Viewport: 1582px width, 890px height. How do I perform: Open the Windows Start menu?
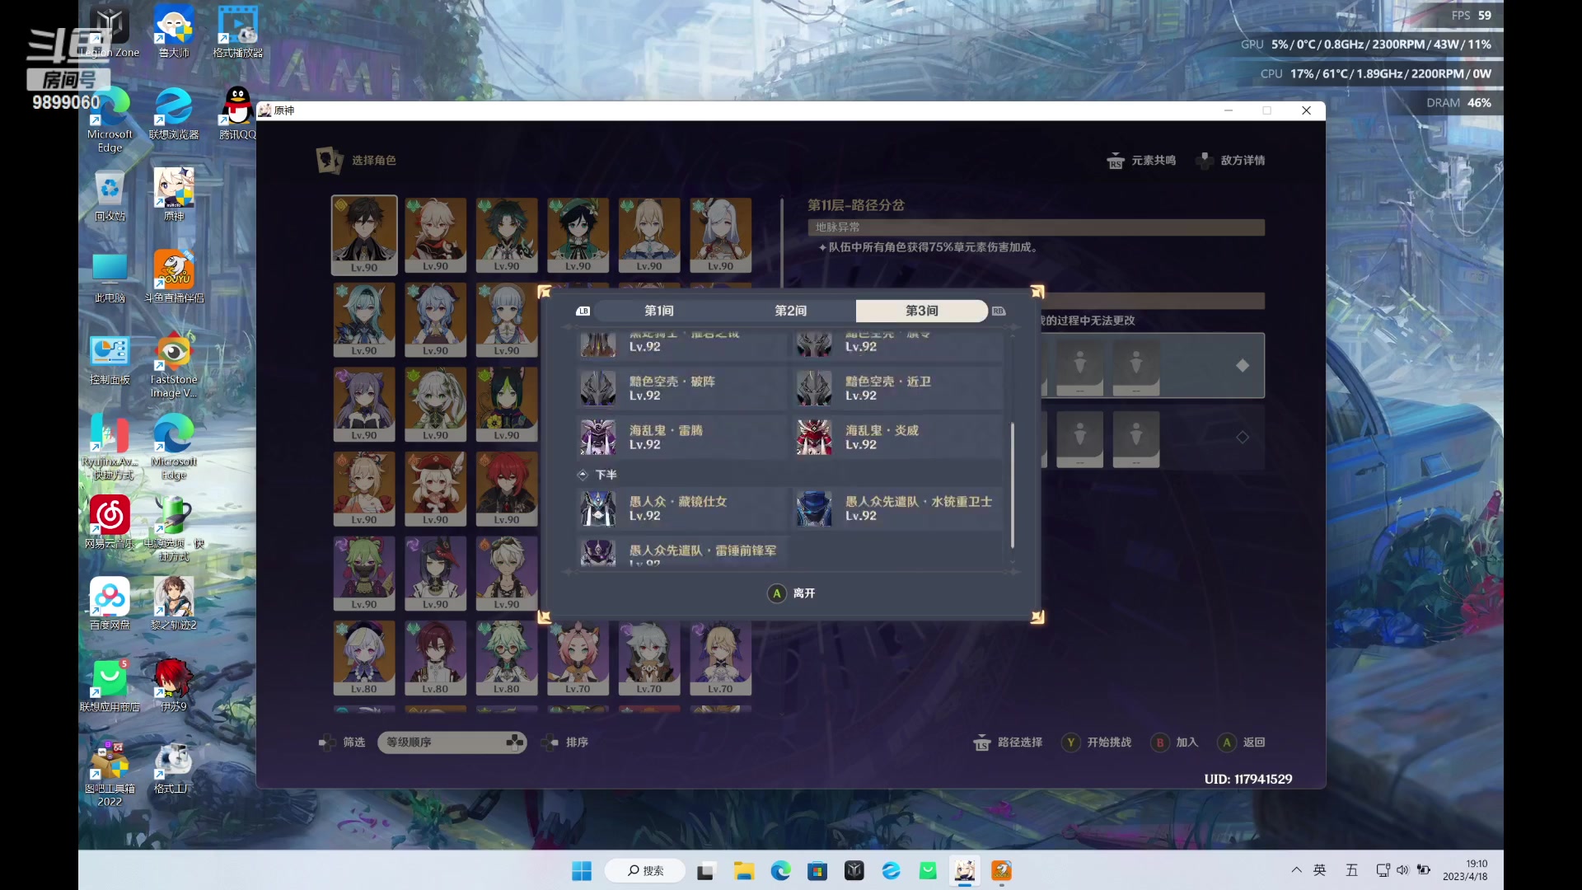(582, 870)
